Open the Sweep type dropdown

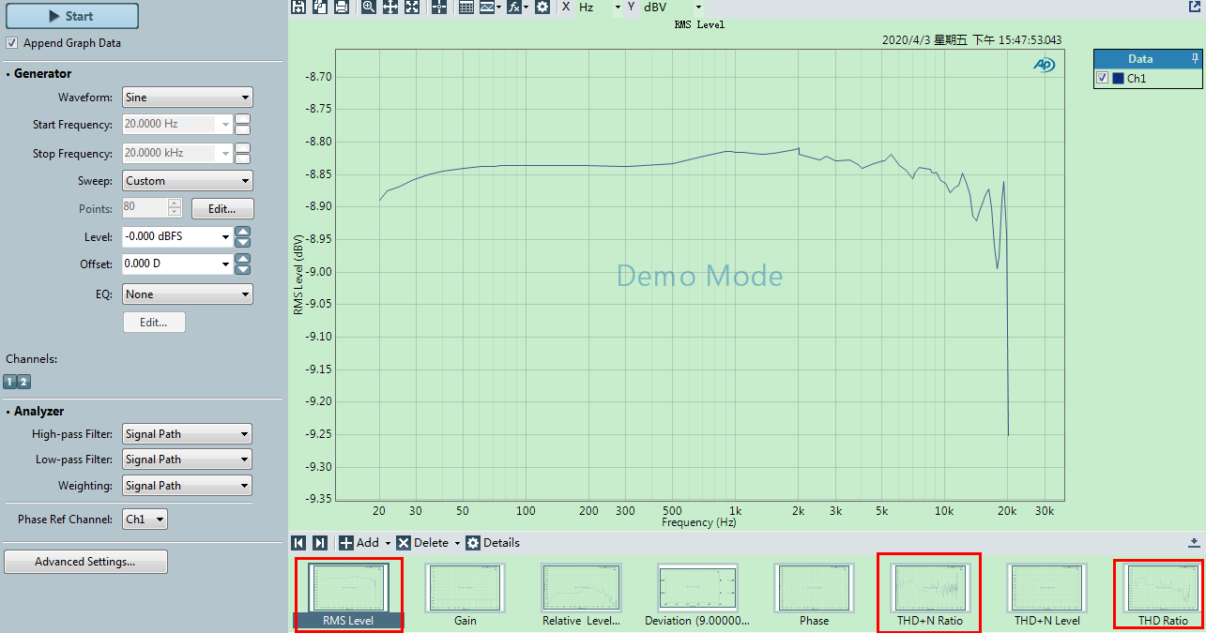(x=188, y=181)
